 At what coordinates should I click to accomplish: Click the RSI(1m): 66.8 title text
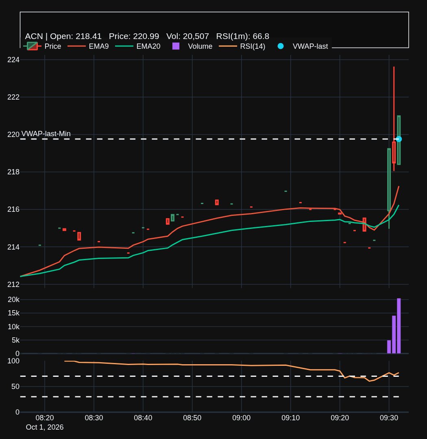(243, 37)
